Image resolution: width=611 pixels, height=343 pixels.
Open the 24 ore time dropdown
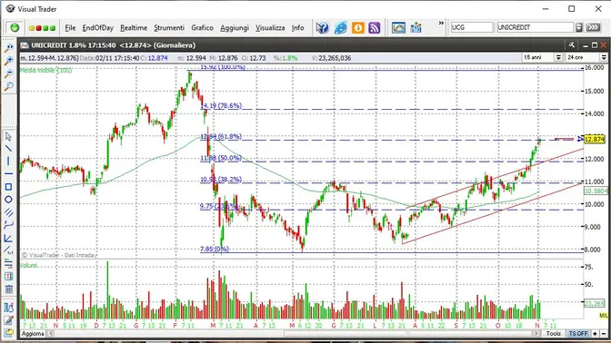(x=604, y=57)
